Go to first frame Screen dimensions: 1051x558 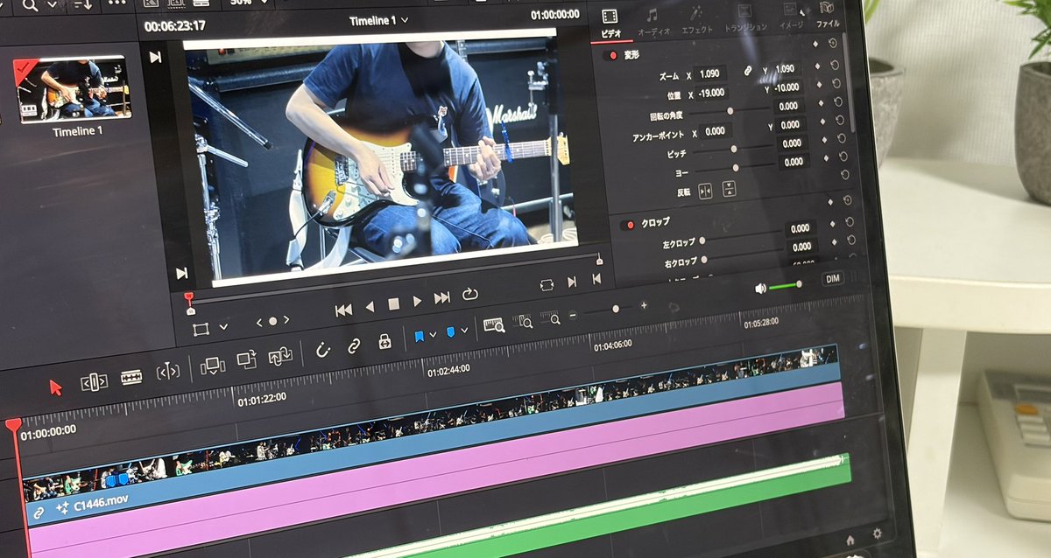pyautogui.click(x=343, y=310)
